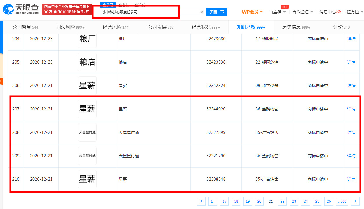Go to page 26
Screen dimensions: 364x209
point(329,201)
